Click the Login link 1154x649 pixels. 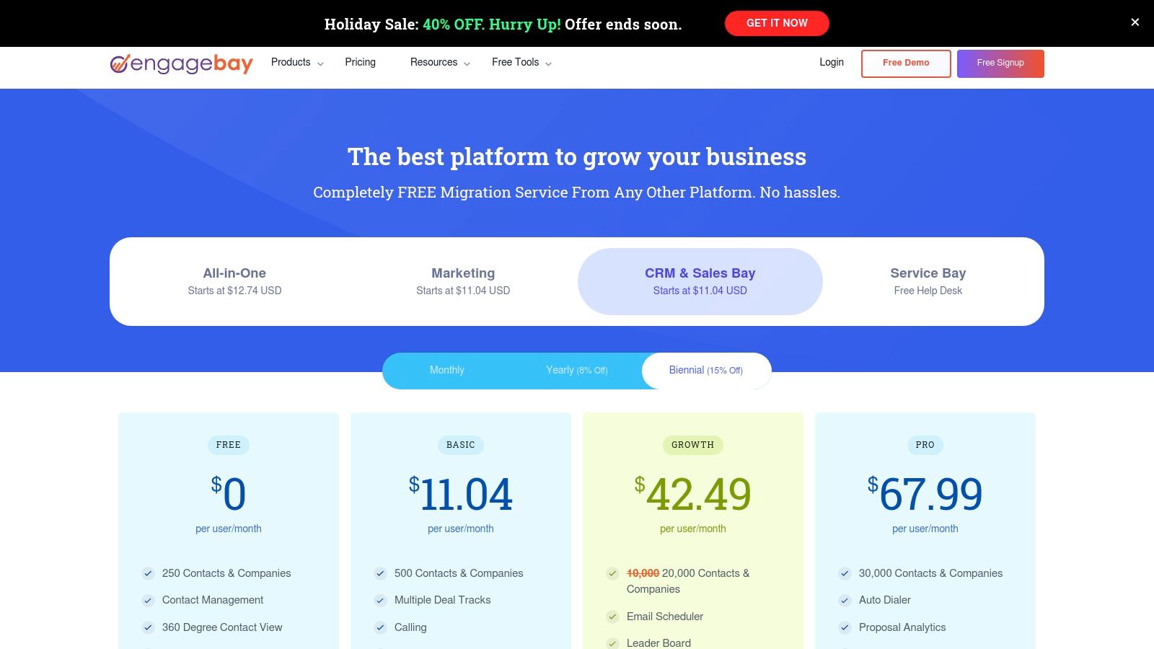coord(831,62)
